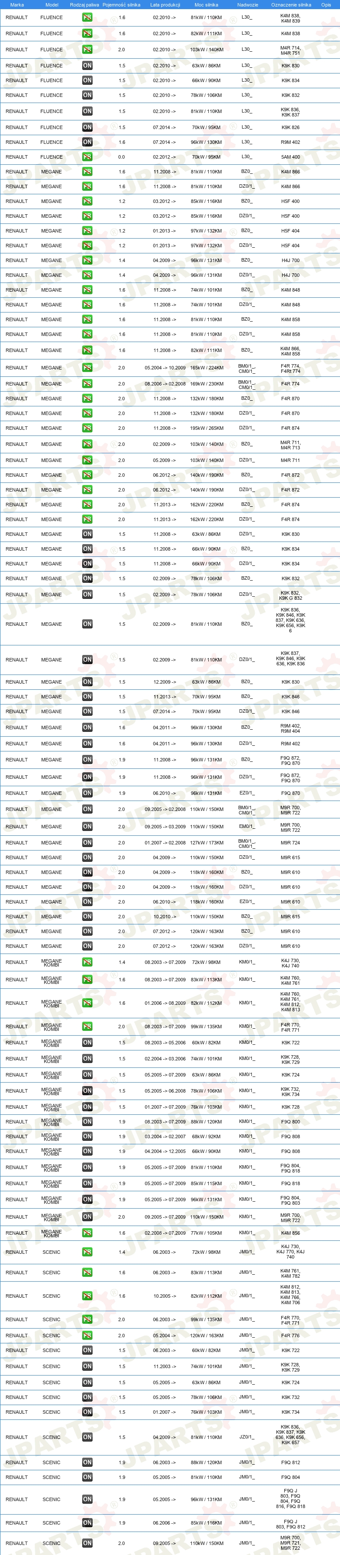Click petrol icon in Megane M4R 713 row
This screenshot has height=1555, width=340.
click(87, 444)
